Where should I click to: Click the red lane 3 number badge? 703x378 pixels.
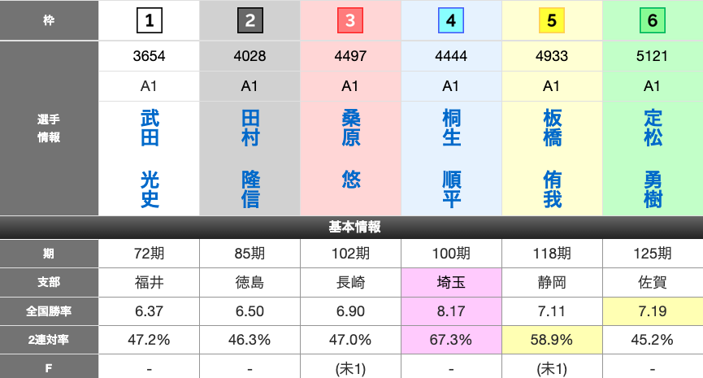point(350,20)
